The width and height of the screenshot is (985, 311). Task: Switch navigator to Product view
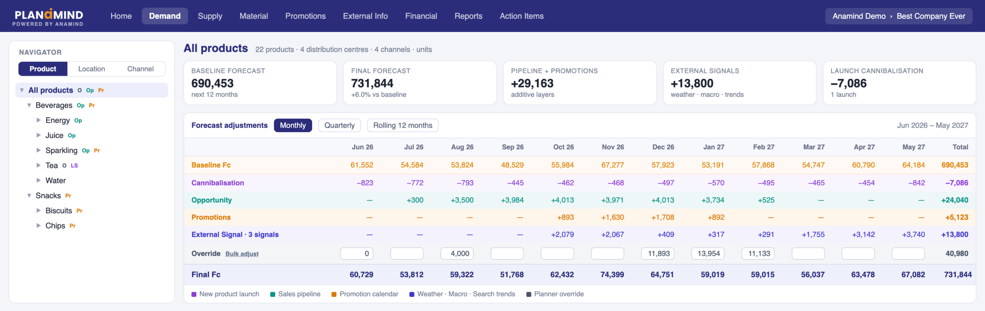pos(43,69)
